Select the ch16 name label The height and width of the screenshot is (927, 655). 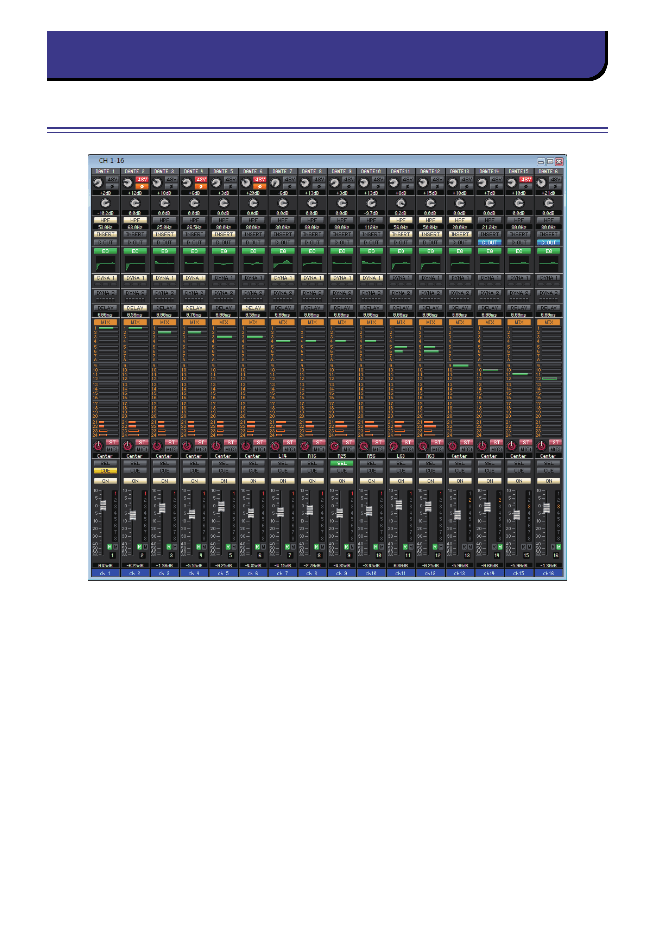coord(549,573)
